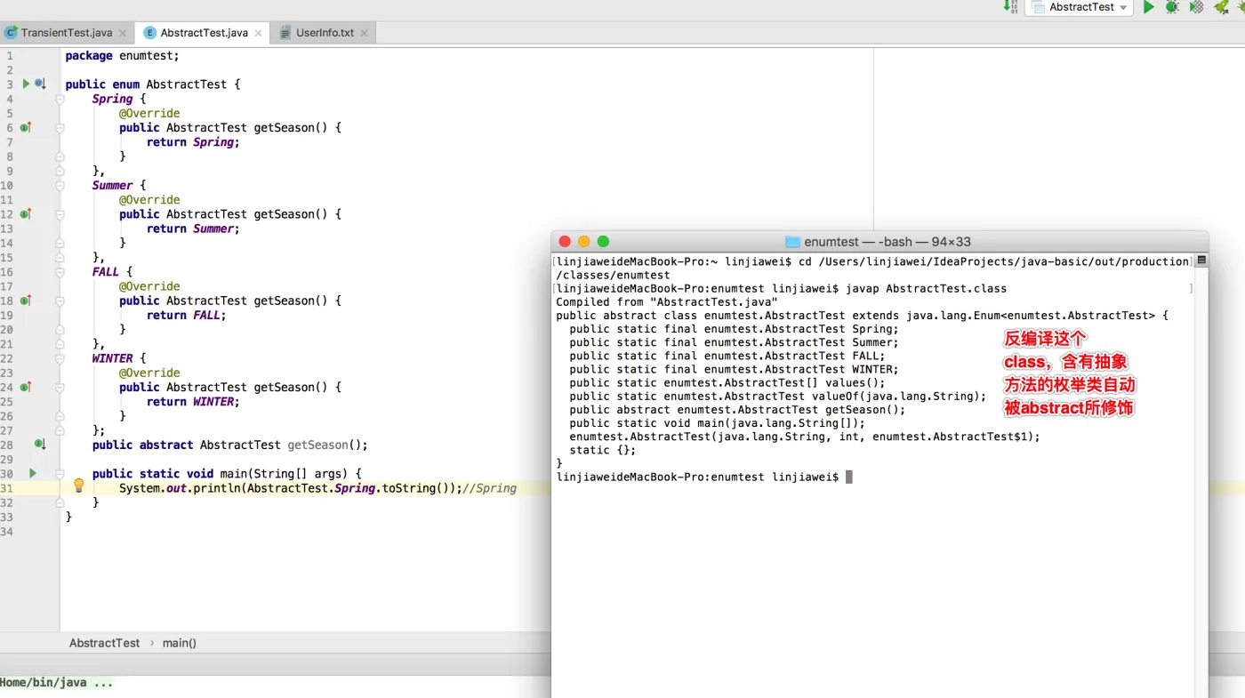Click 'package enumtest;' on line 1
1245x698 pixels.
123,55
